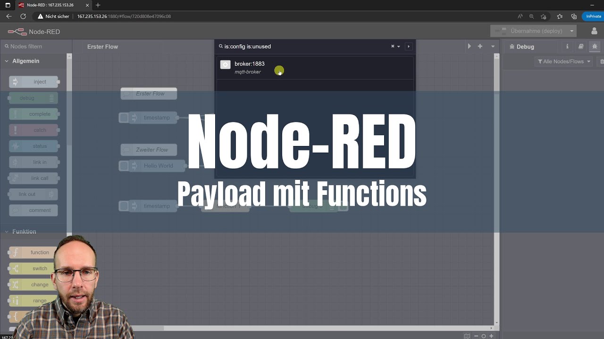
Task: Select the 'Erster Flow' comment node on canvas
Action: (x=149, y=94)
